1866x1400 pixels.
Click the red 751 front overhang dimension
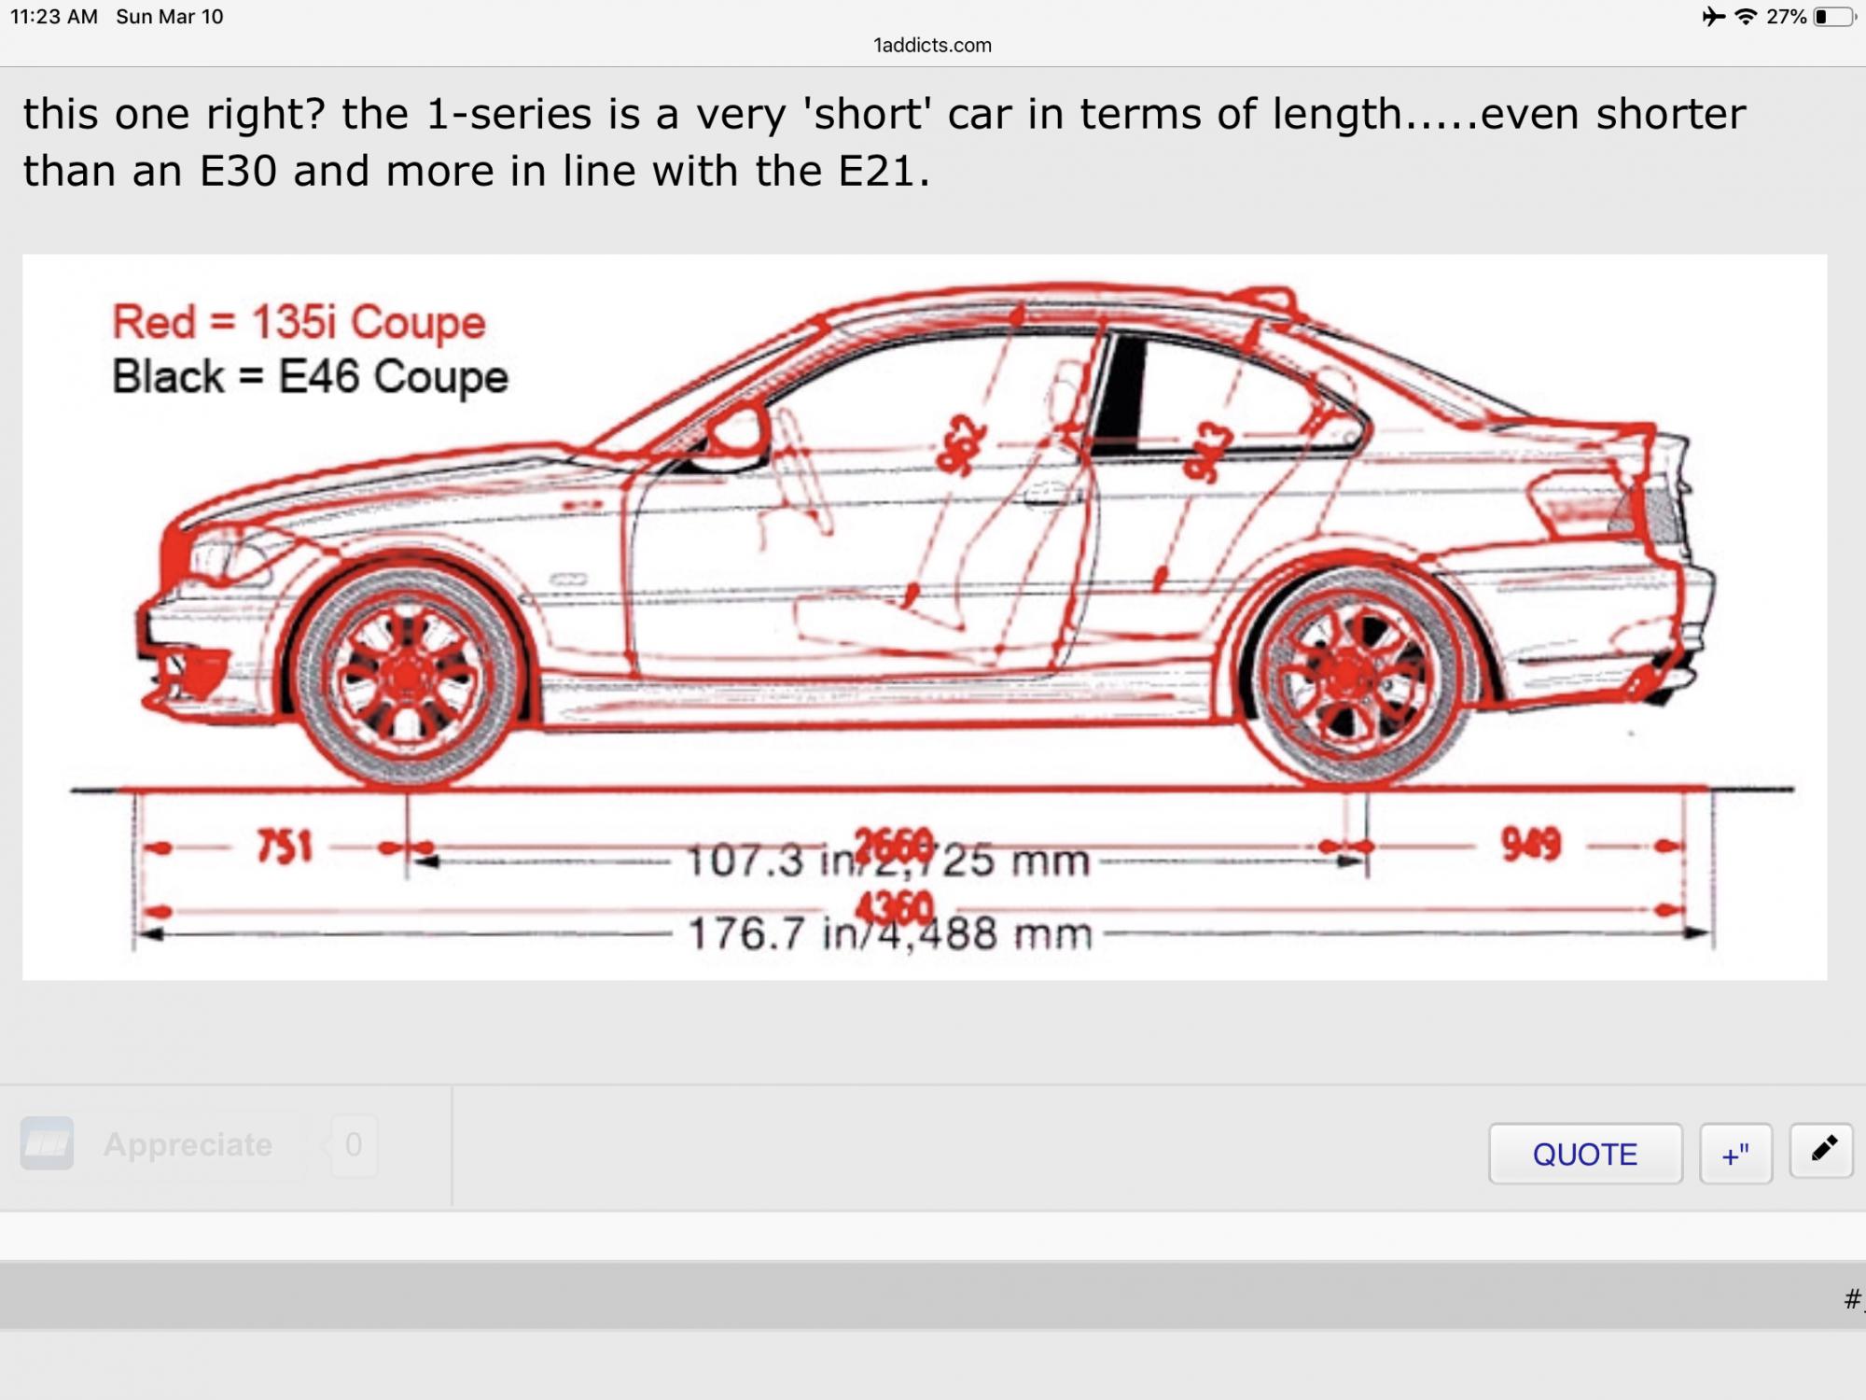click(x=285, y=847)
